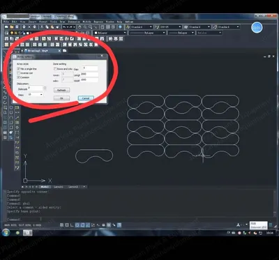Click the Undo arrow icon in the toolbar
279x260 pixels.
[x=65, y=27]
